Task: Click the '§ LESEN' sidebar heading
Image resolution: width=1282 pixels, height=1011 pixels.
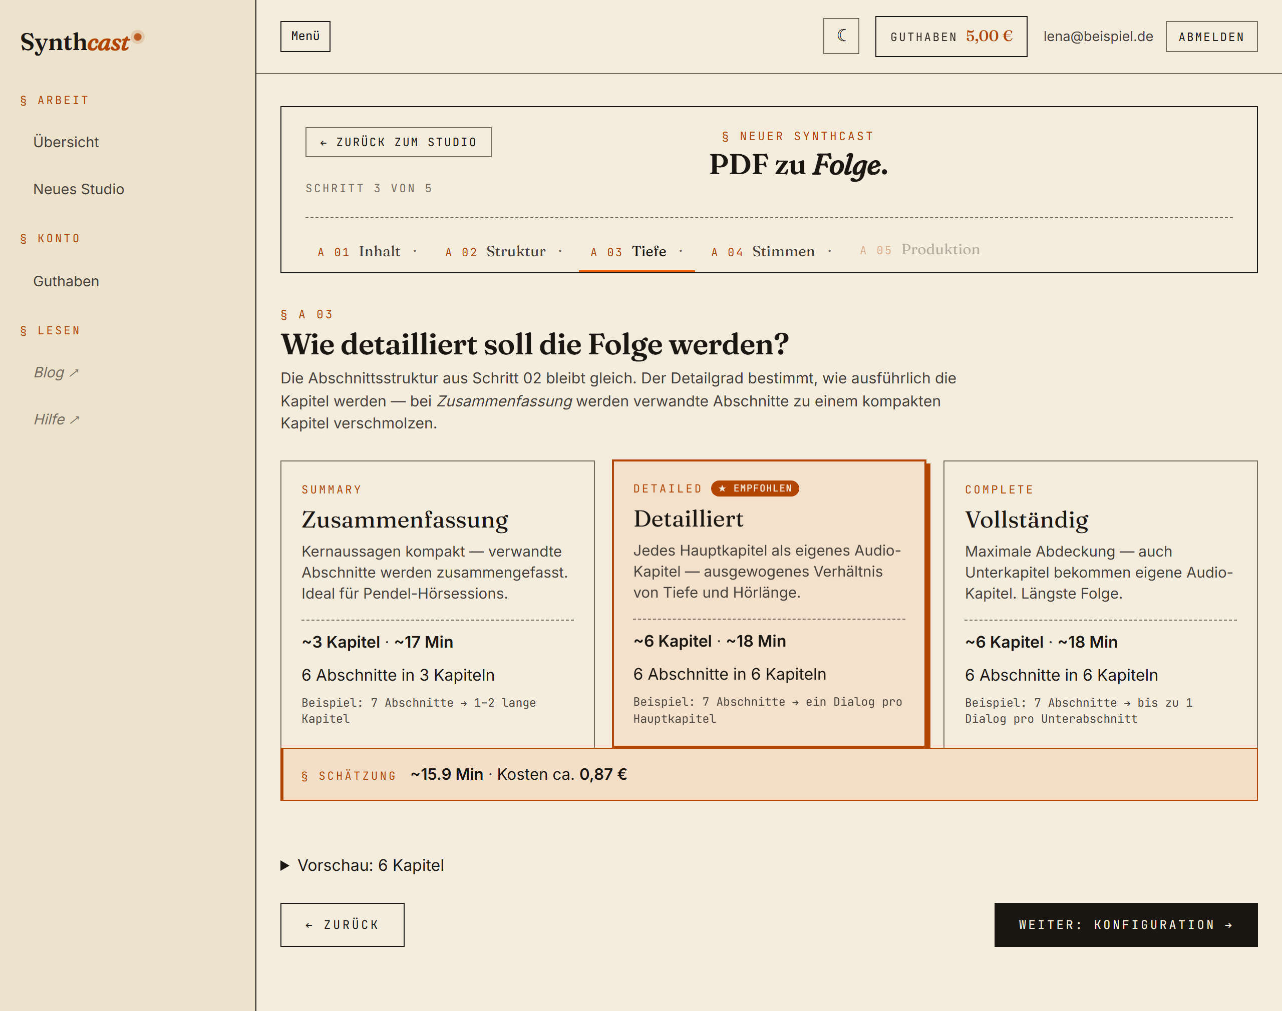Action: point(51,330)
